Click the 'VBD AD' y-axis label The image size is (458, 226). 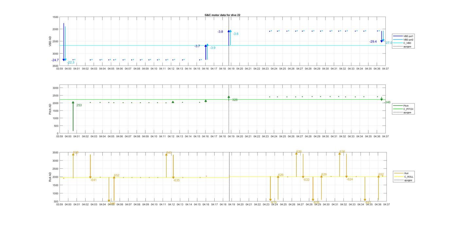pos(51,41)
